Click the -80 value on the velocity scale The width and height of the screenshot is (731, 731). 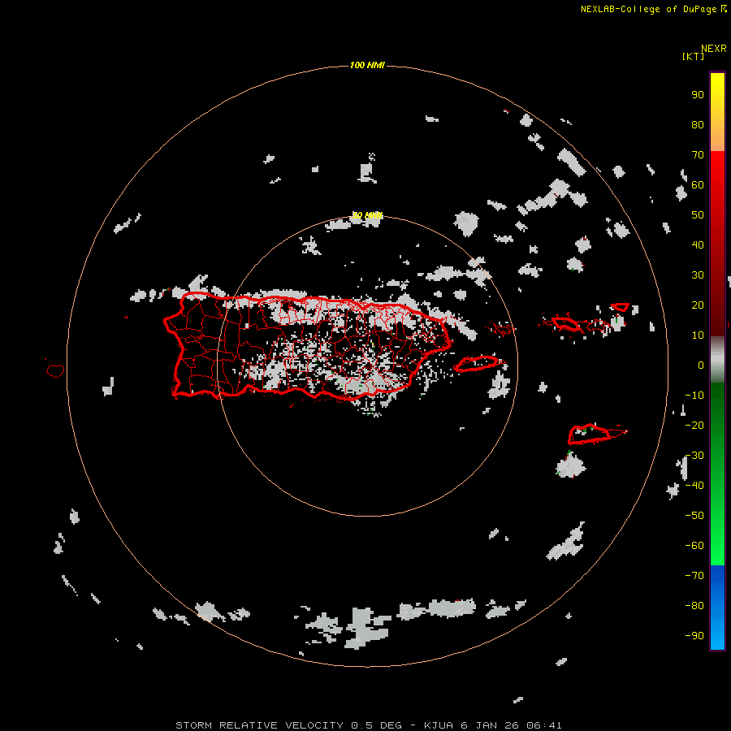point(694,606)
